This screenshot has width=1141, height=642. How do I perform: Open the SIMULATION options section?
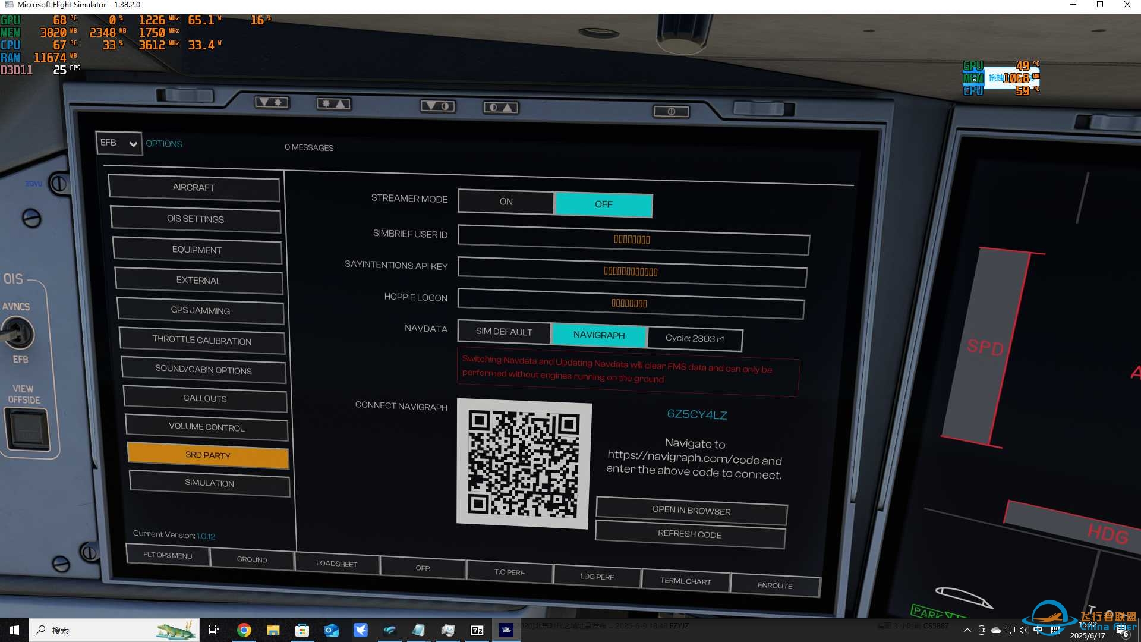coord(210,483)
